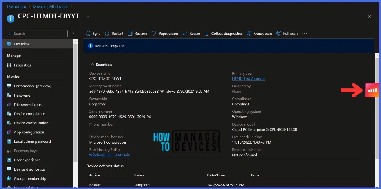381x189 pixels.
Task: Click the Device diagnostics icon
Action: [x=9, y=169]
